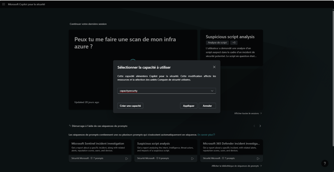Open the help question mark icon
This screenshot has height=172, width=334.
click(x=325, y=164)
